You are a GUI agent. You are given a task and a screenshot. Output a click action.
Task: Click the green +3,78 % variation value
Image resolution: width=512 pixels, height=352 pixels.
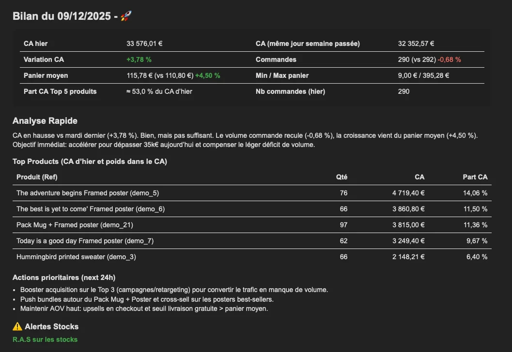pyautogui.click(x=139, y=59)
